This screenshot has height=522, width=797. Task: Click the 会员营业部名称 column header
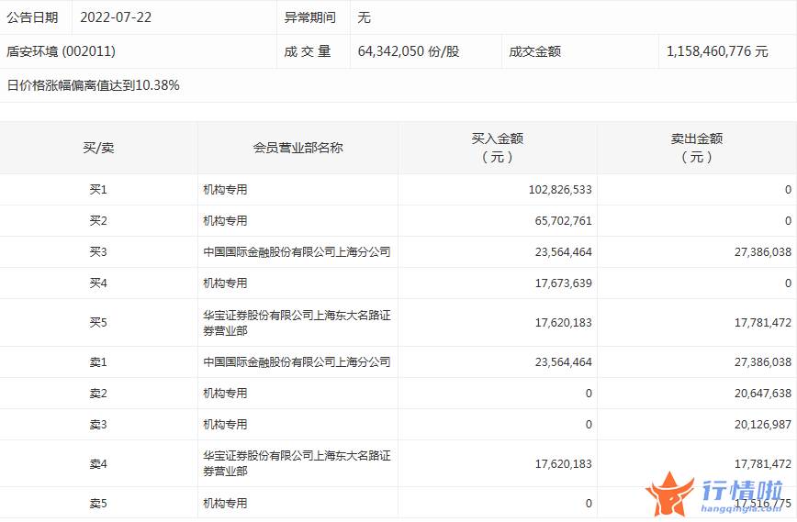coord(297,148)
